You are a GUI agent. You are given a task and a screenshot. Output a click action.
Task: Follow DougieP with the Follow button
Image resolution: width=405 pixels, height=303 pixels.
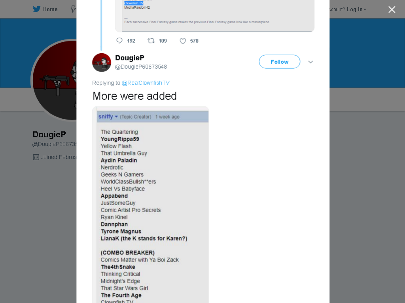(x=280, y=62)
